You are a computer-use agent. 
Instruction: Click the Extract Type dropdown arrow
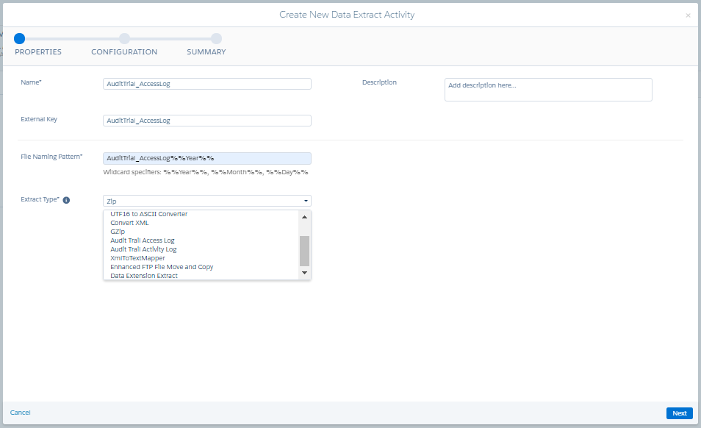coord(306,201)
